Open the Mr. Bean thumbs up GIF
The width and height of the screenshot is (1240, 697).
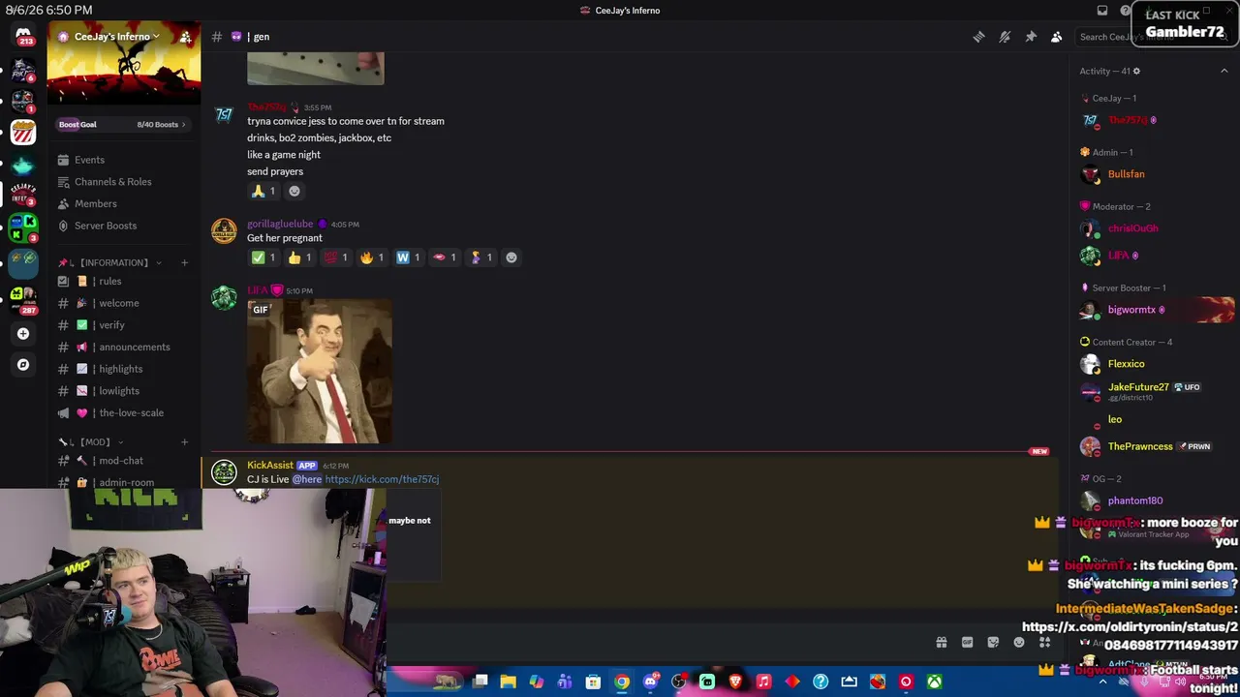[x=320, y=372]
